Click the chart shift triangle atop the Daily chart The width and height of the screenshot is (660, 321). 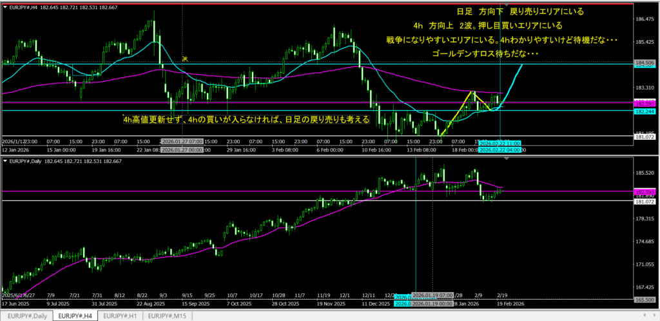pos(506,159)
